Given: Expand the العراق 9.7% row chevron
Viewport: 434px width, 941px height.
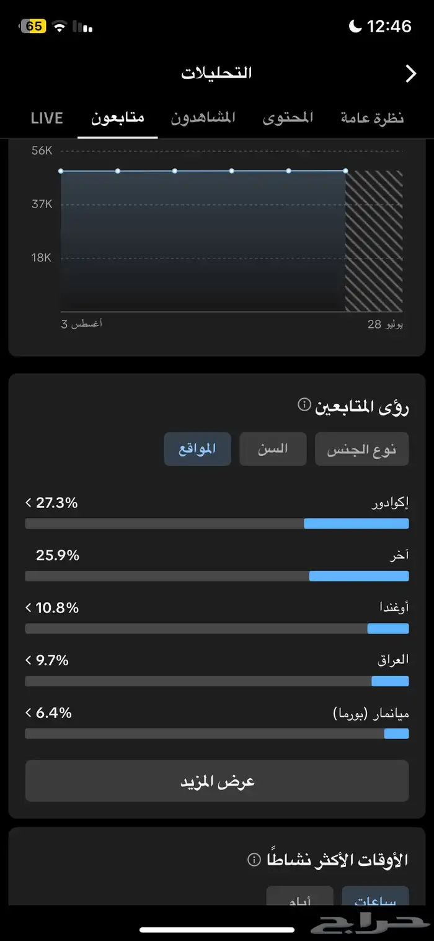Looking at the screenshot, I should (28, 660).
